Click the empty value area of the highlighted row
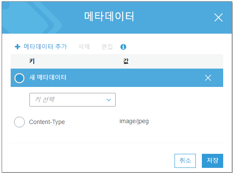The height and width of the screenshot is (173, 233). tap(160, 78)
